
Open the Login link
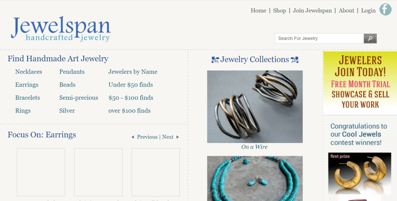click(368, 11)
